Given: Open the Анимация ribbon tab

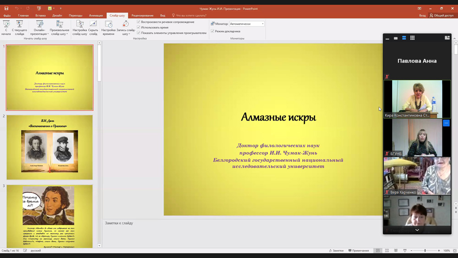Looking at the screenshot, I should [96, 16].
